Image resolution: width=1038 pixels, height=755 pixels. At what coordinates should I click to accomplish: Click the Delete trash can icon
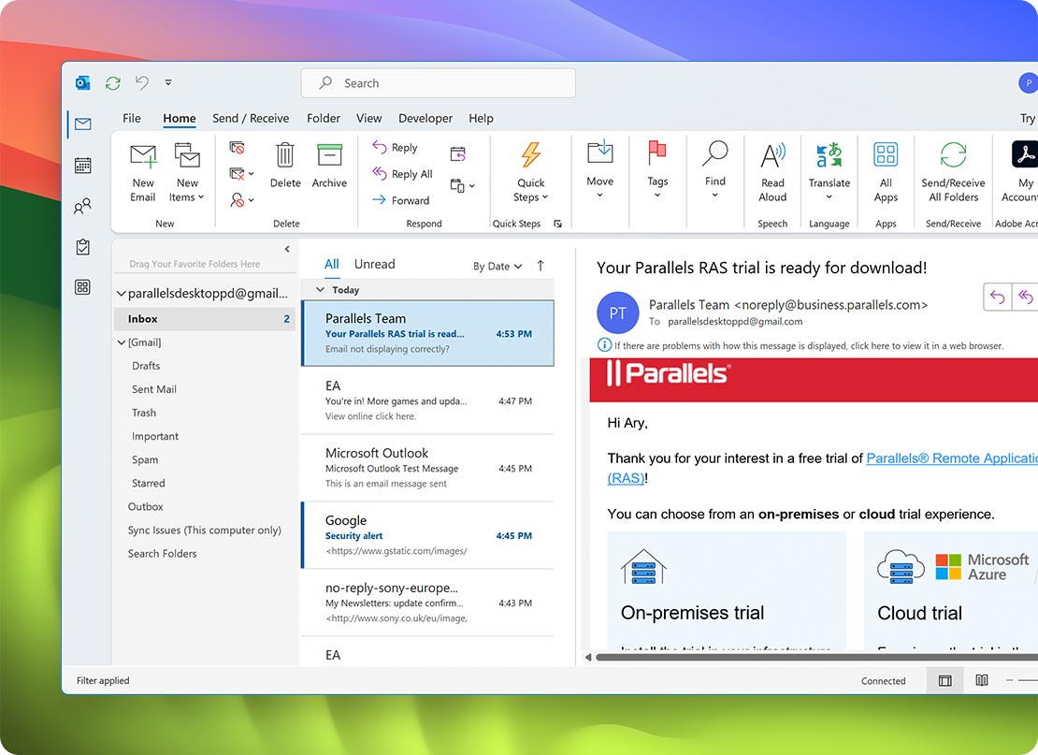tap(285, 155)
